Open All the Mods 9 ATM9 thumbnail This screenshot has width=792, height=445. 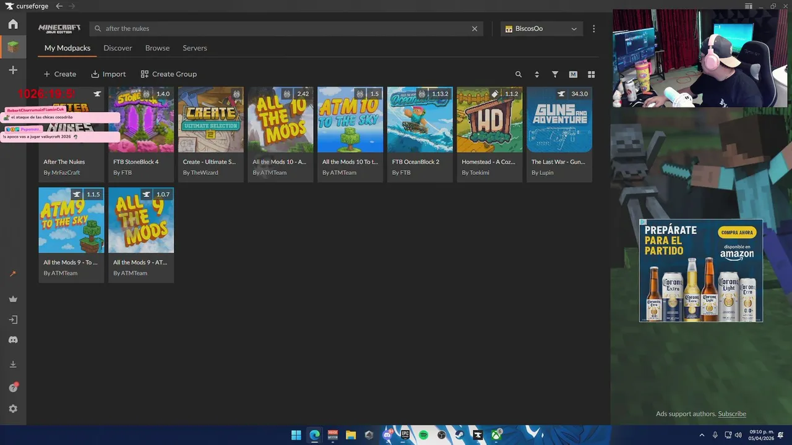[141, 220]
